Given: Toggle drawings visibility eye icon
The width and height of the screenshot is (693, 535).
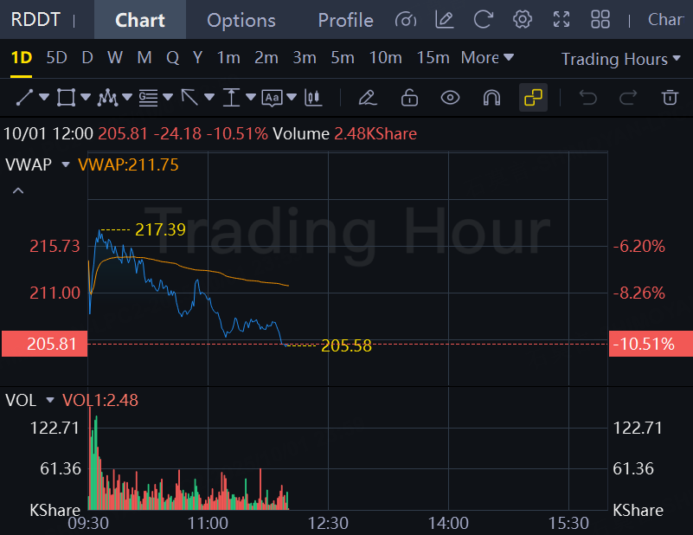Looking at the screenshot, I should (451, 98).
